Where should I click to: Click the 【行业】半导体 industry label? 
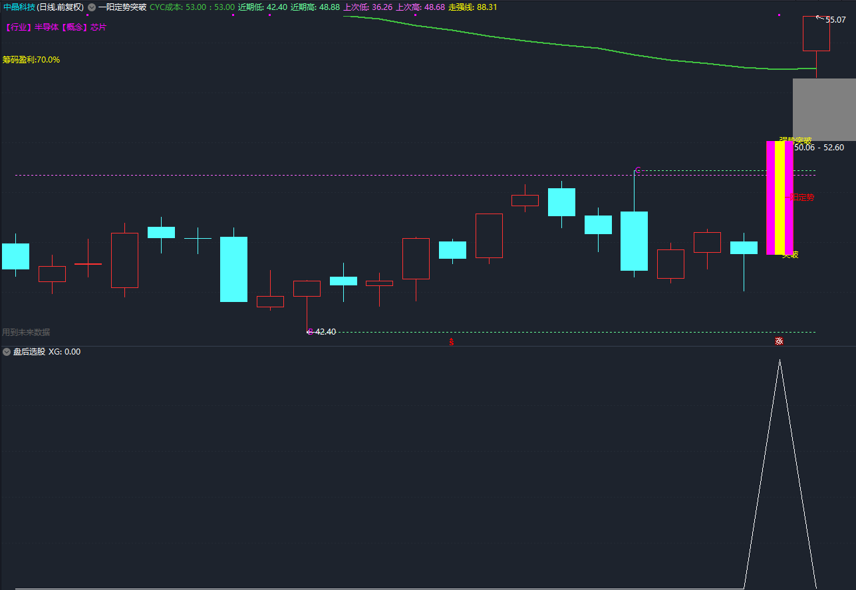click(31, 27)
